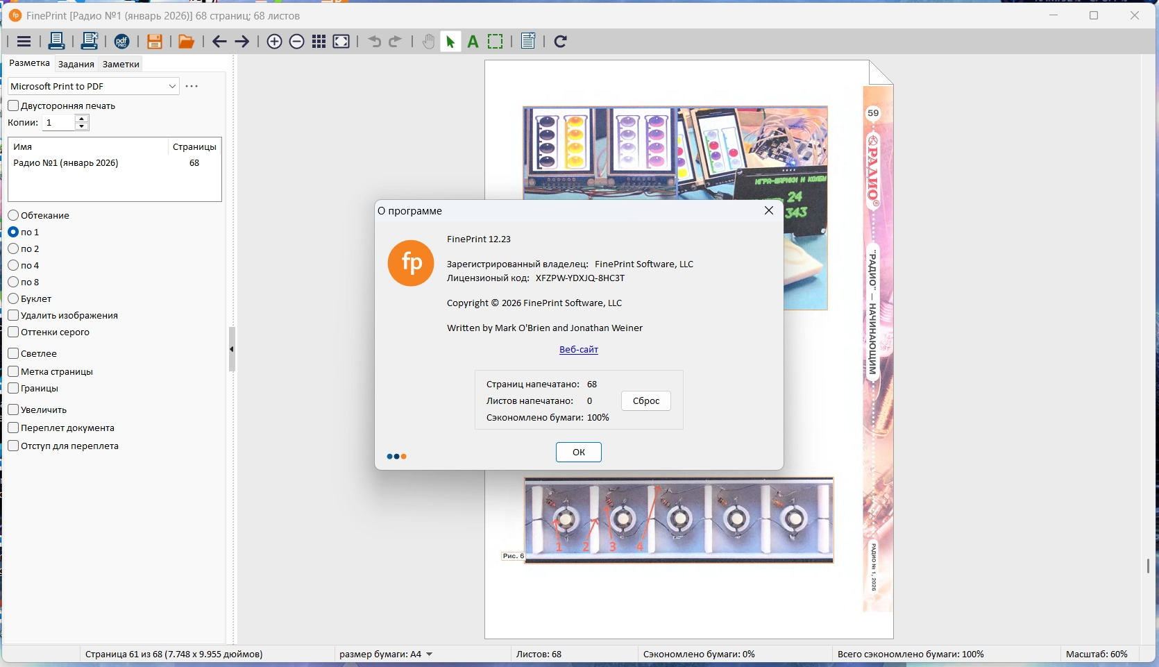
Task: Select the Text annotation tool
Action: tap(473, 42)
